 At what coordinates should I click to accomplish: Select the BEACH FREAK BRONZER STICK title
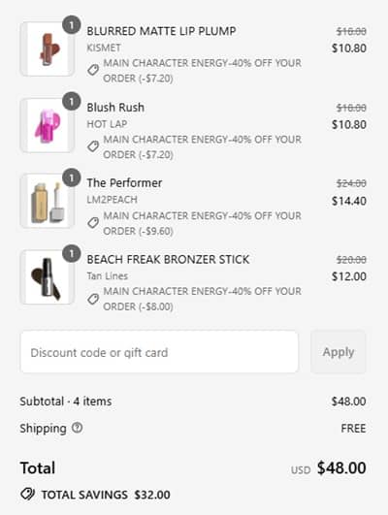(168, 260)
